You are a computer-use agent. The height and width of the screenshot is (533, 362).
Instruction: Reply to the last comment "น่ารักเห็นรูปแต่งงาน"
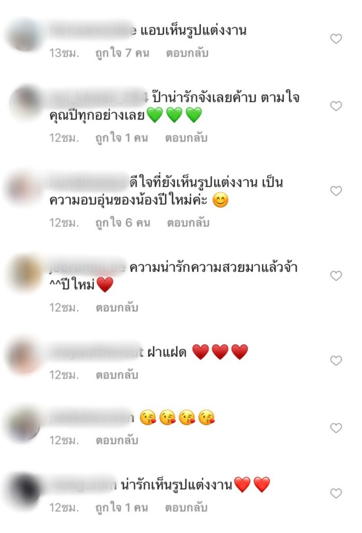click(x=186, y=508)
